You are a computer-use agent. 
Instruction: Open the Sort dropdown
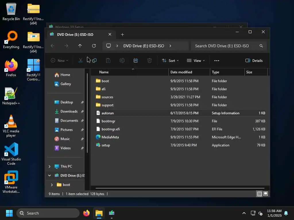pyautogui.click(x=170, y=61)
